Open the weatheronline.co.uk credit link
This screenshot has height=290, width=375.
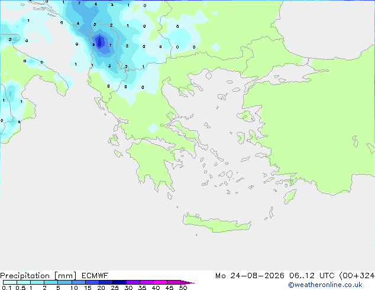tap(325, 285)
